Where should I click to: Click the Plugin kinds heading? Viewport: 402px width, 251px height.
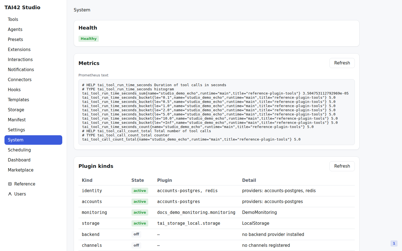click(x=96, y=166)
